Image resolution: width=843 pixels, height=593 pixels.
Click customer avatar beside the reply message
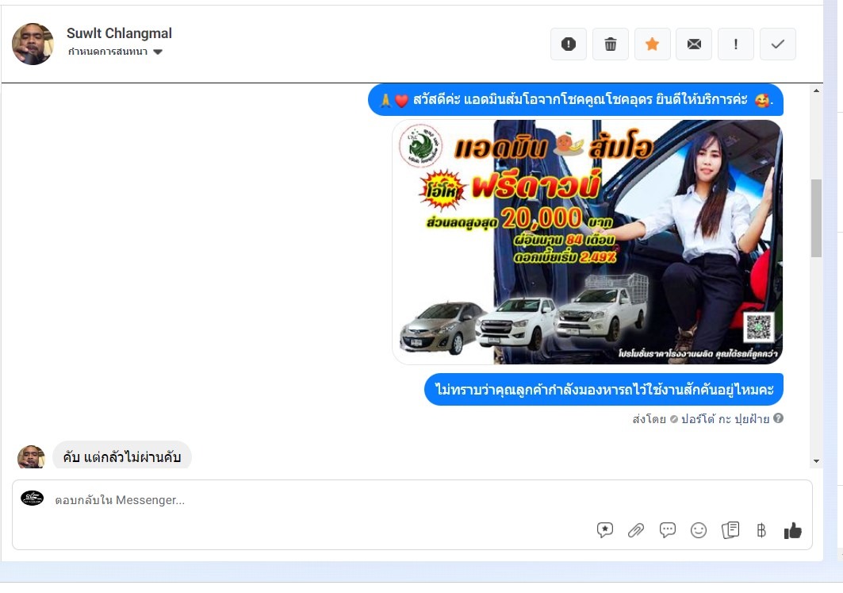click(31, 457)
